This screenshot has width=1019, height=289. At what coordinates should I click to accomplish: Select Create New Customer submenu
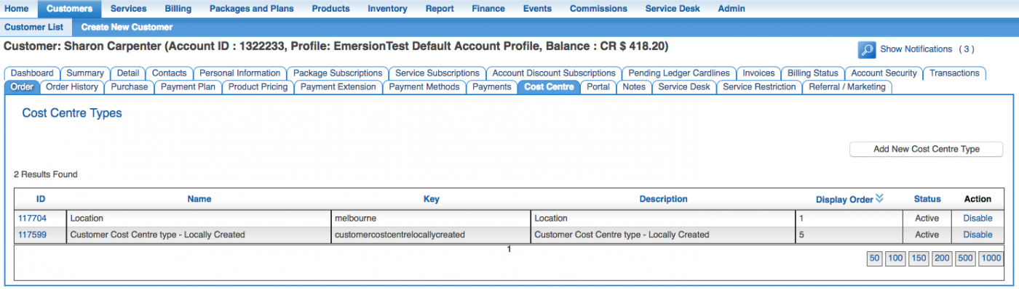pos(127,27)
